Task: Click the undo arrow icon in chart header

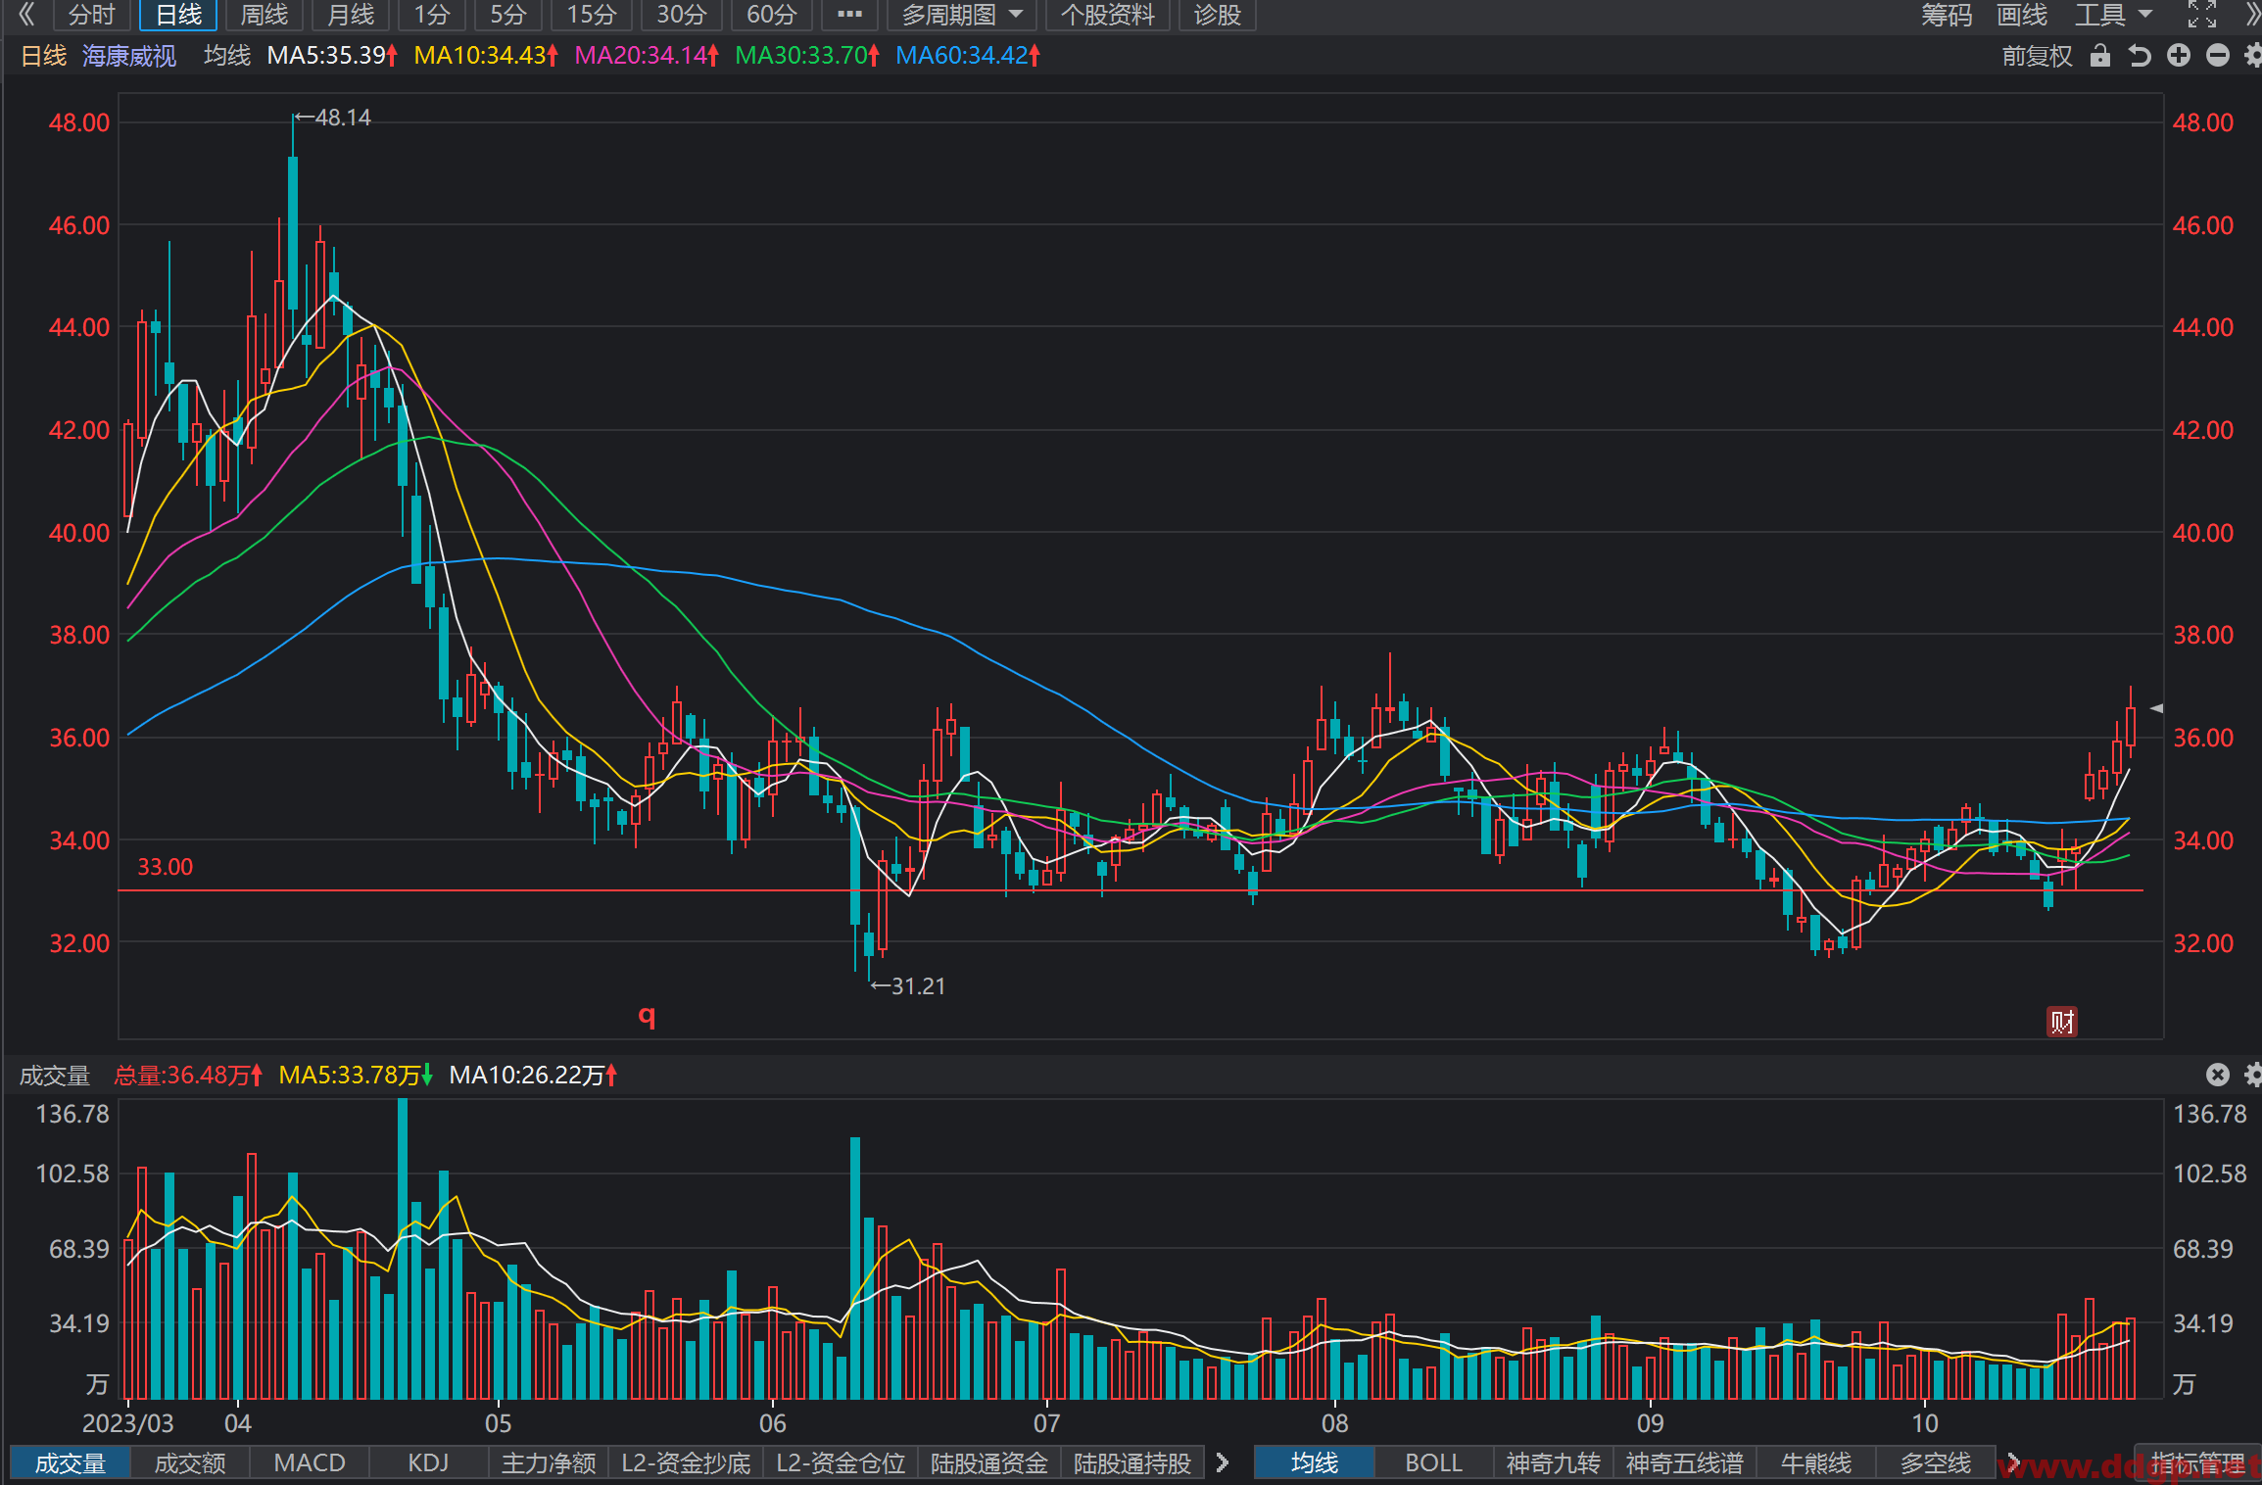Action: pyautogui.click(x=2140, y=56)
